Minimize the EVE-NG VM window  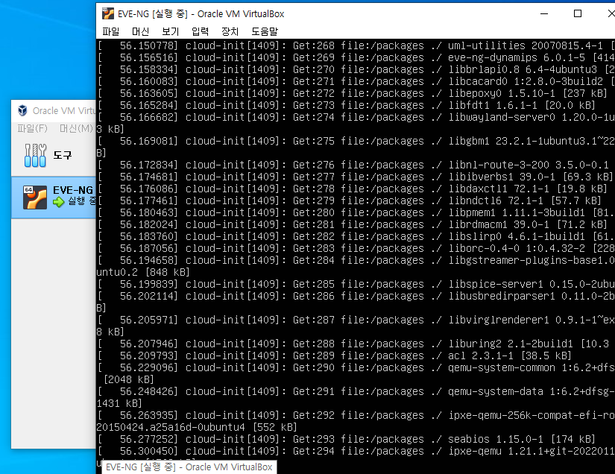(544, 13)
